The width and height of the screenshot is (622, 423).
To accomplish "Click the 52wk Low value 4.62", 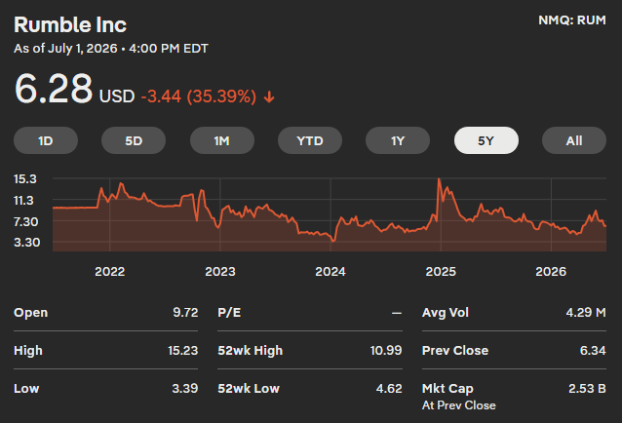I will click(x=389, y=388).
